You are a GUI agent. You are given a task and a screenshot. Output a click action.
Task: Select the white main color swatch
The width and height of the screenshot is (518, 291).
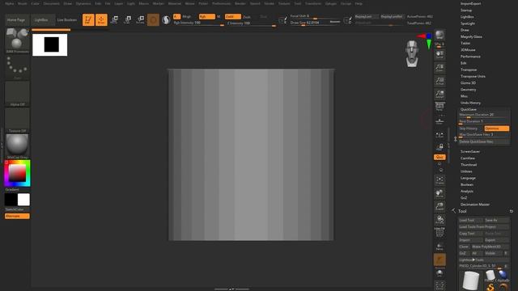pos(23,200)
